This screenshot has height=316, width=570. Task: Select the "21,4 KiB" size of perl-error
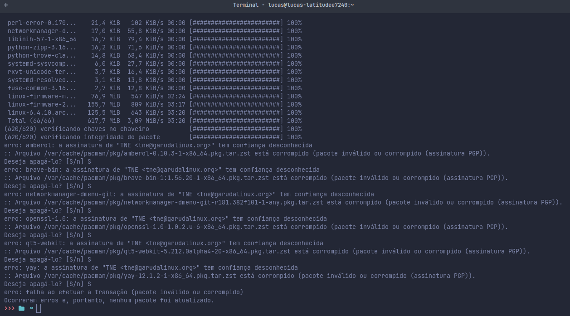105,23
